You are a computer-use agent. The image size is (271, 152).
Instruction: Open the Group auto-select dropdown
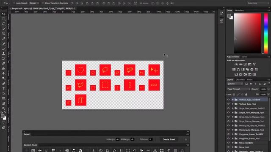pyautogui.click(x=34, y=3)
